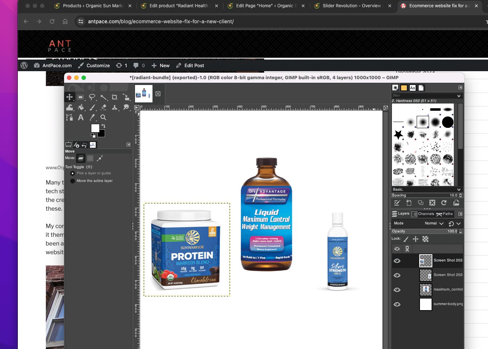
Task: Select the Paths tool
Action: point(70,117)
